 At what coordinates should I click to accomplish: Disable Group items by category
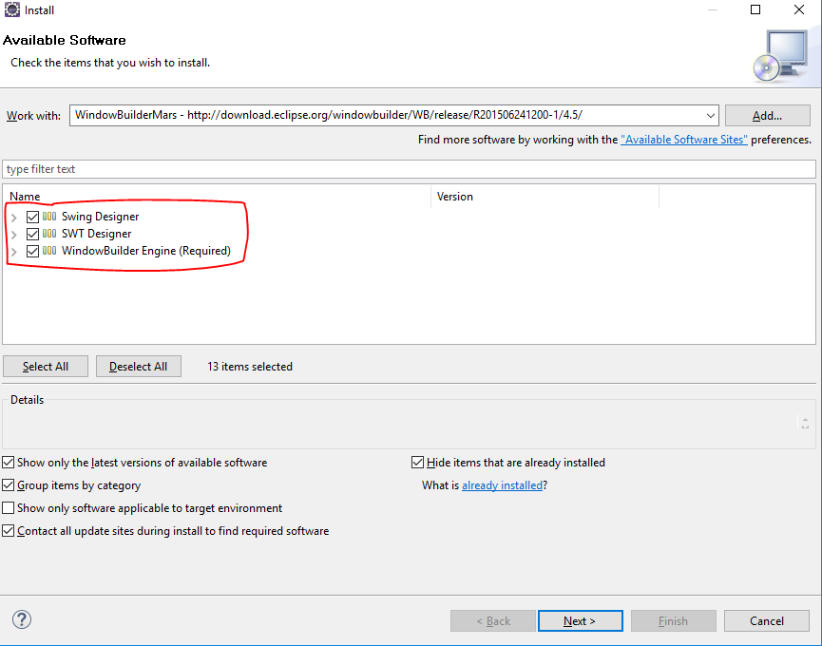[9, 484]
